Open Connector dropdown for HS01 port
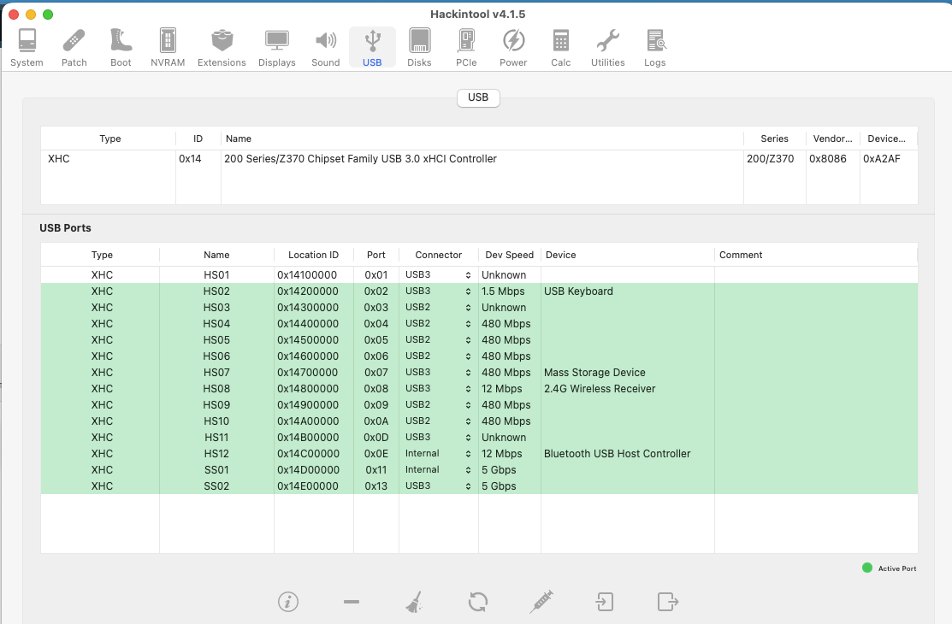 (x=438, y=275)
